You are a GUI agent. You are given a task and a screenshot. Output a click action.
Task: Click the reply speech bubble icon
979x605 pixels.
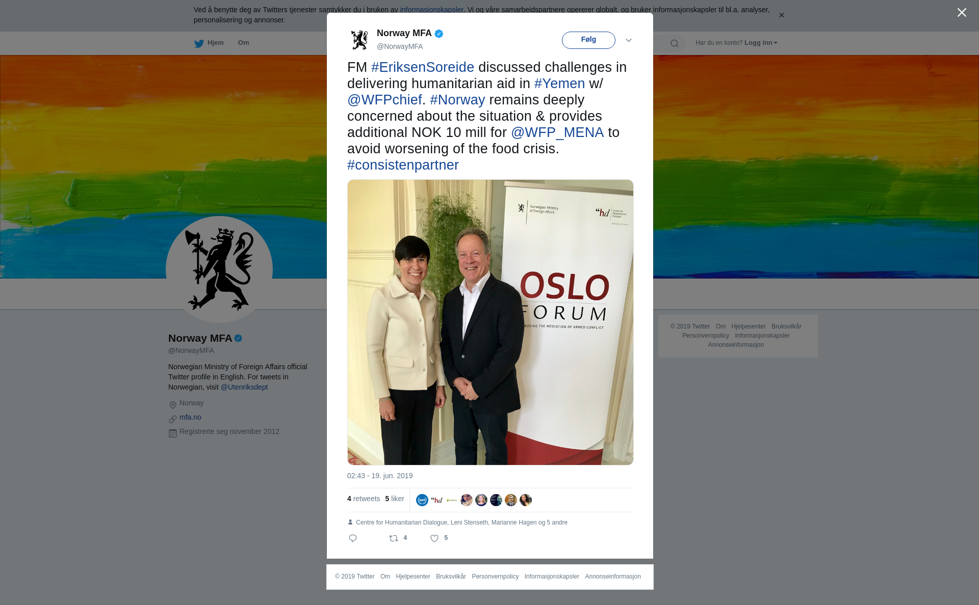[353, 538]
